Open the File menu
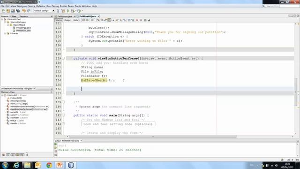Image resolution: width=300 pixels, height=169 pixels. 2,6
